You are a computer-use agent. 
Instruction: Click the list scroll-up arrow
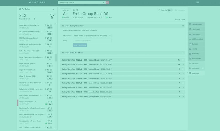tap(56, 24)
